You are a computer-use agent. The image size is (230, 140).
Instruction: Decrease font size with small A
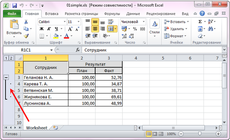point(77,29)
